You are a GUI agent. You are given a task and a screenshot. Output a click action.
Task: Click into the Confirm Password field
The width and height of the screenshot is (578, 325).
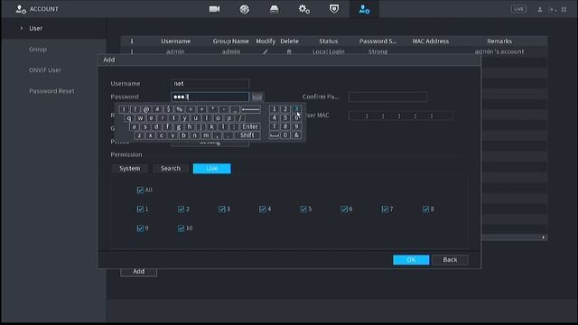[387, 97]
